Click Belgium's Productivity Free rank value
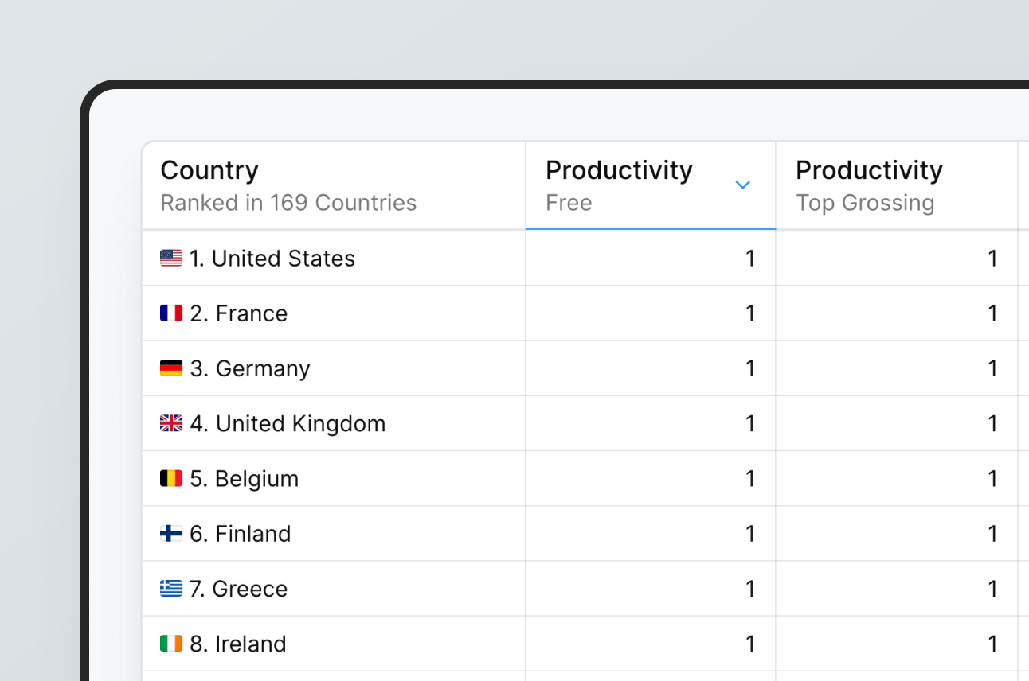The width and height of the screenshot is (1029, 681). [x=749, y=478]
